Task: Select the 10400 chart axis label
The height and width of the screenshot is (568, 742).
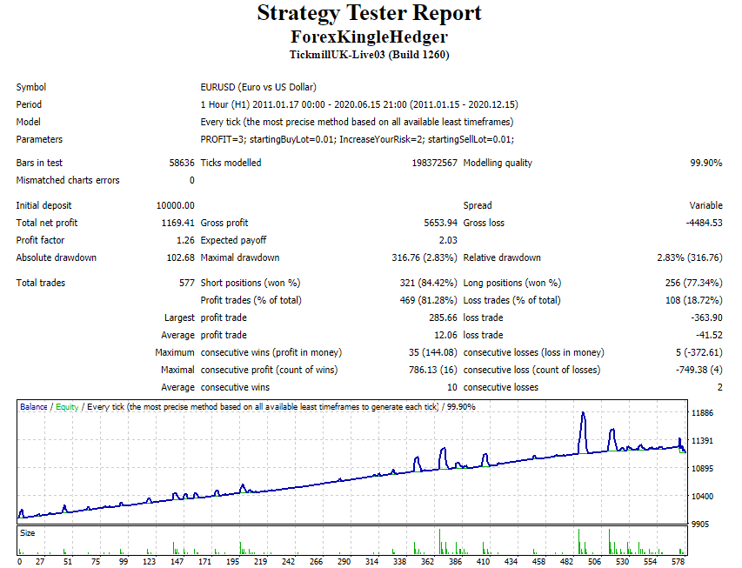Action: click(x=702, y=497)
